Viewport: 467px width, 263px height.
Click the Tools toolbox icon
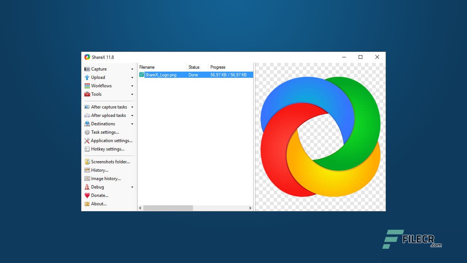pos(87,94)
